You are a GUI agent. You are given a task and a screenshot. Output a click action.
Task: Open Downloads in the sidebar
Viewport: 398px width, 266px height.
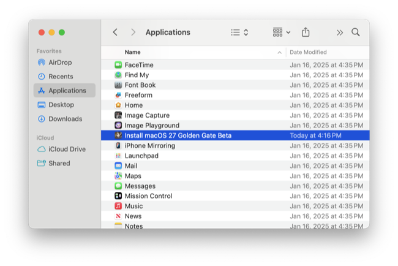64,119
